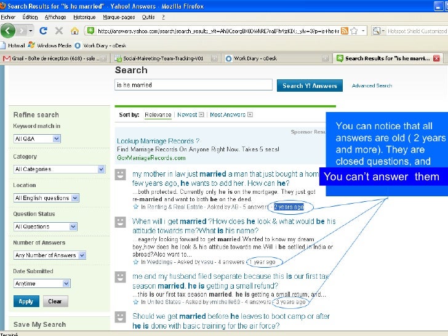Open the me and my husband filed separate question

[x=231, y=281]
